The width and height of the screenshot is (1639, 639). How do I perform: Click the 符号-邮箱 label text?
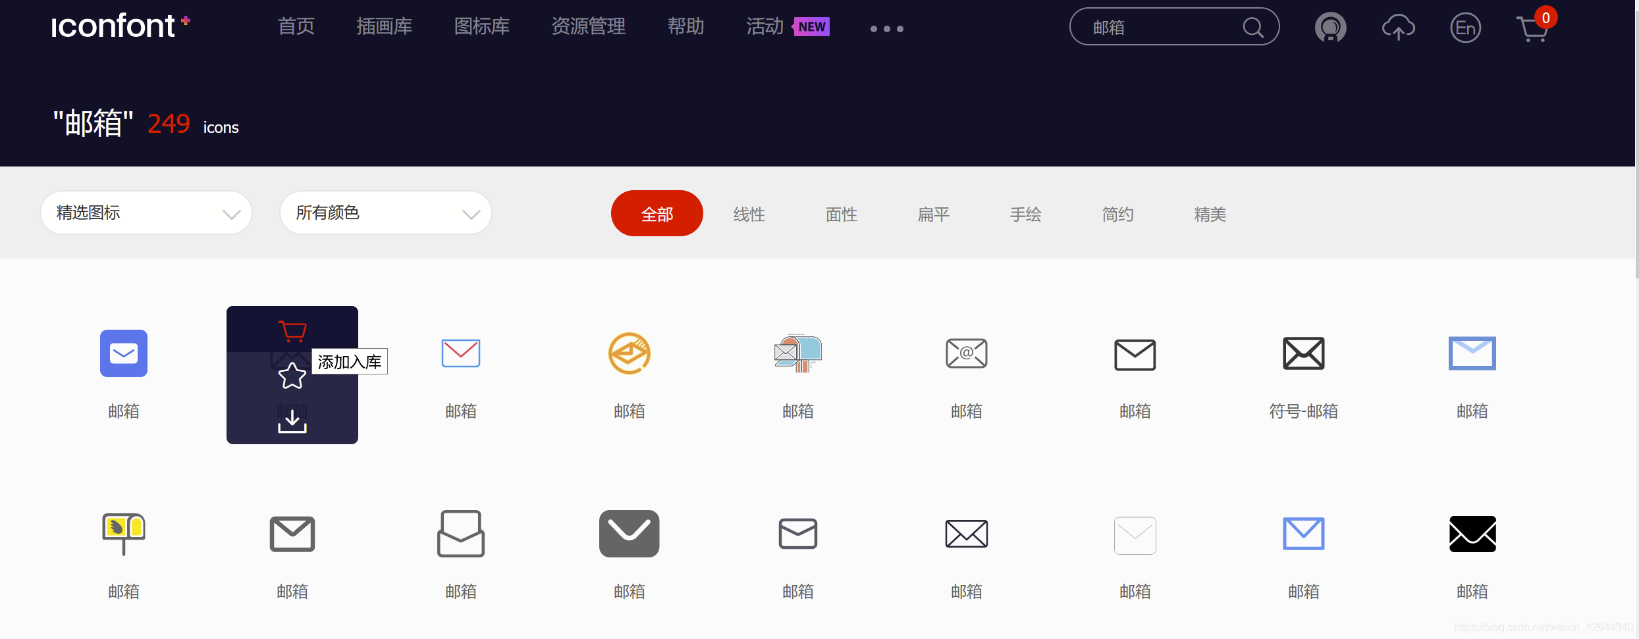(x=1304, y=411)
